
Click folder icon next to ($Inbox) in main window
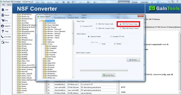coord(20,21)
